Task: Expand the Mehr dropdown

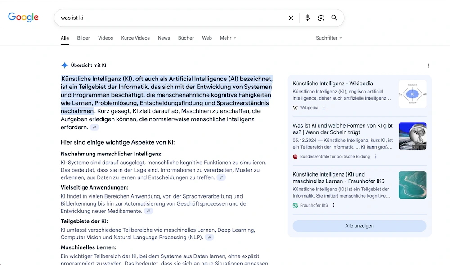Action: click(x=228, y=38)
